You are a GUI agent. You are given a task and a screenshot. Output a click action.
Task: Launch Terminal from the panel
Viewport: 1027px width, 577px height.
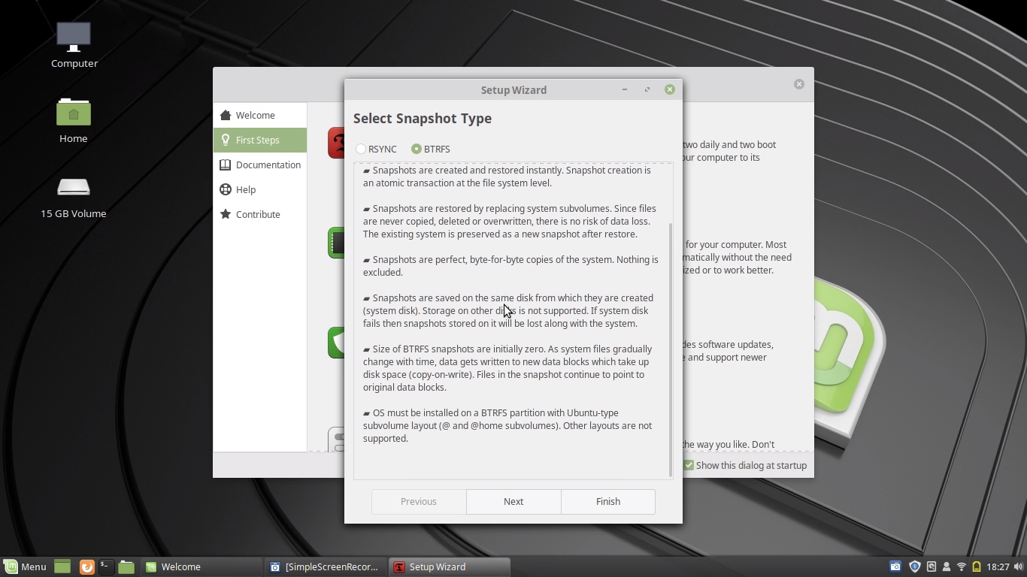click(x=106, y=566)
